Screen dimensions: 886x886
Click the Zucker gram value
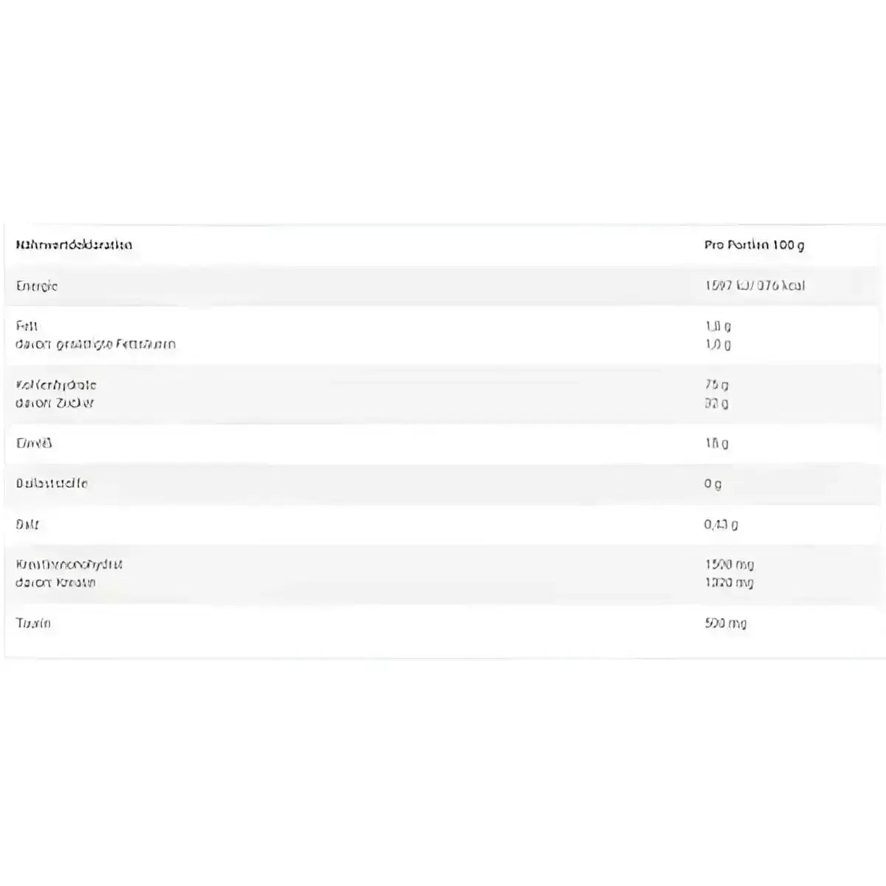coord(716,403)
